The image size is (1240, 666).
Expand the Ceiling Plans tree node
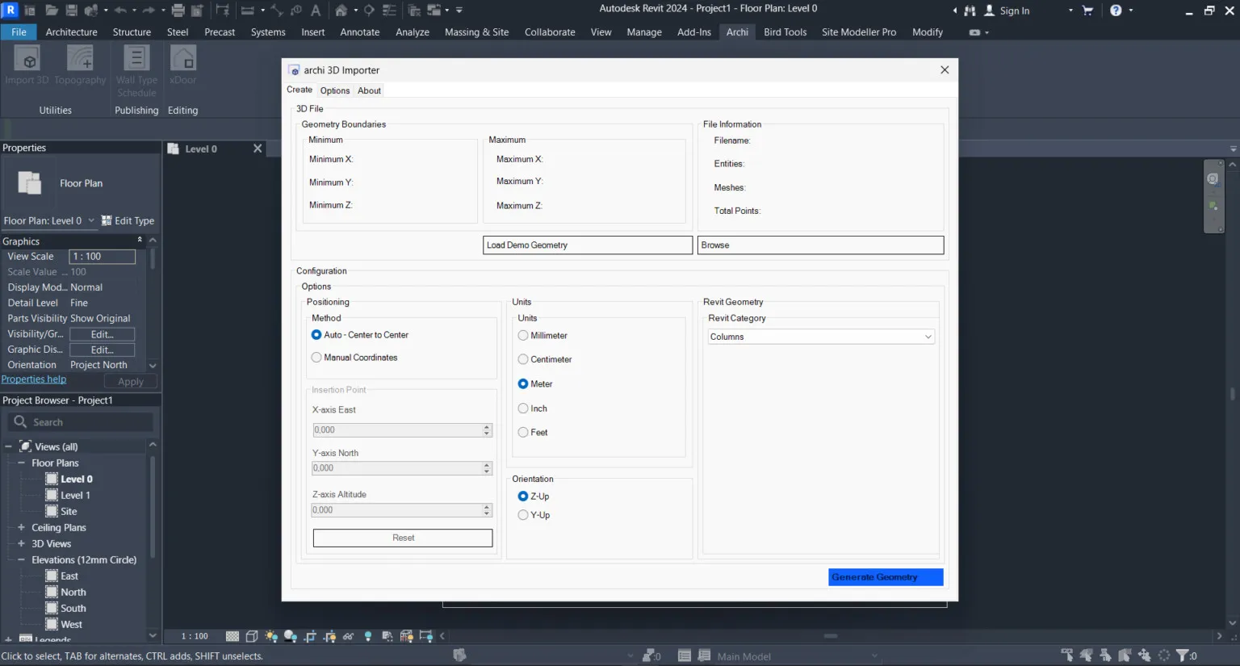(22, 528)
